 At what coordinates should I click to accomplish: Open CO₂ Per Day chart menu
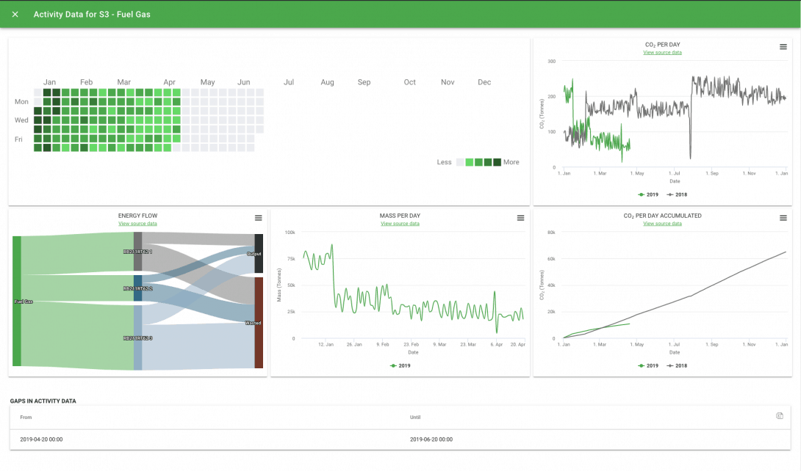click(x=783, y=47)
